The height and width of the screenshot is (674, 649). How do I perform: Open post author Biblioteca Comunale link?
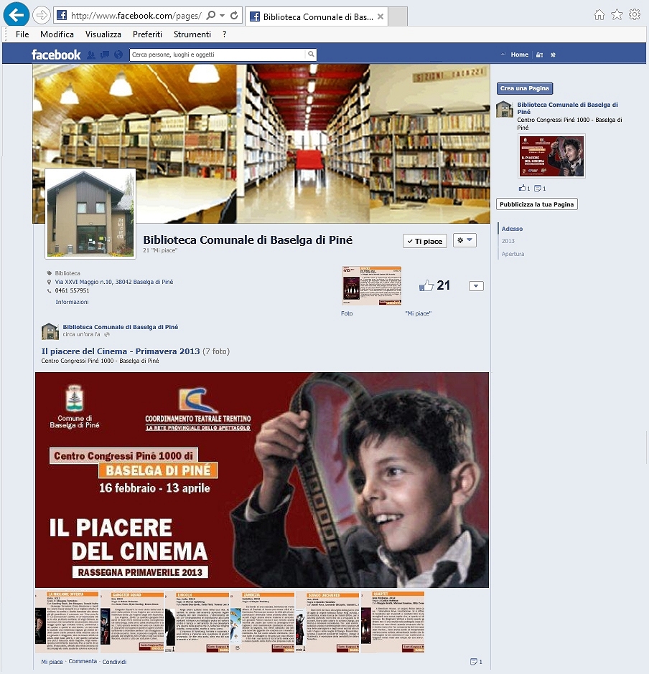click(121, 327)
